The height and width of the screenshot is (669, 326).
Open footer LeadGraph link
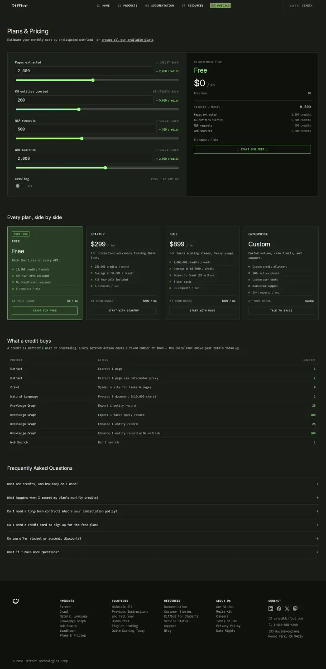67,631
